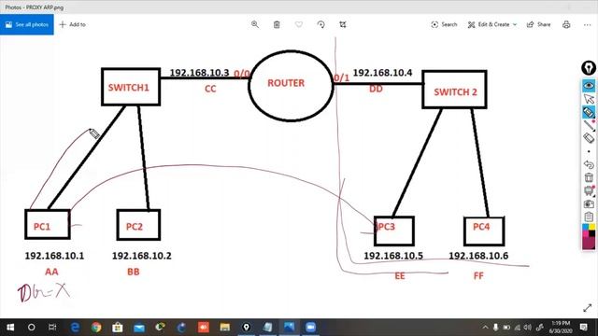Click Search in Photos toolbar
This screenshot has width=598, height=336.
(x=444, y=24)
